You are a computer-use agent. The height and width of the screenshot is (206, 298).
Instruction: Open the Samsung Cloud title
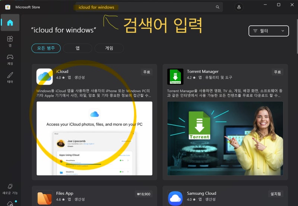click(x=202, y=193)
